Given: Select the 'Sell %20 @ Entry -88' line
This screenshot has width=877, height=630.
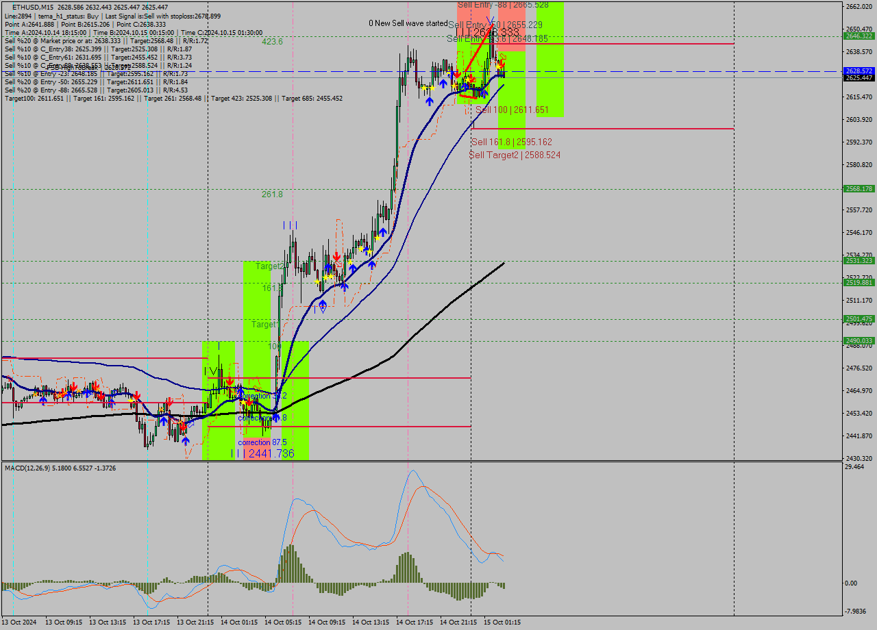Looking at the screenshot, I should pyautogui.click(x=96, y=90).
